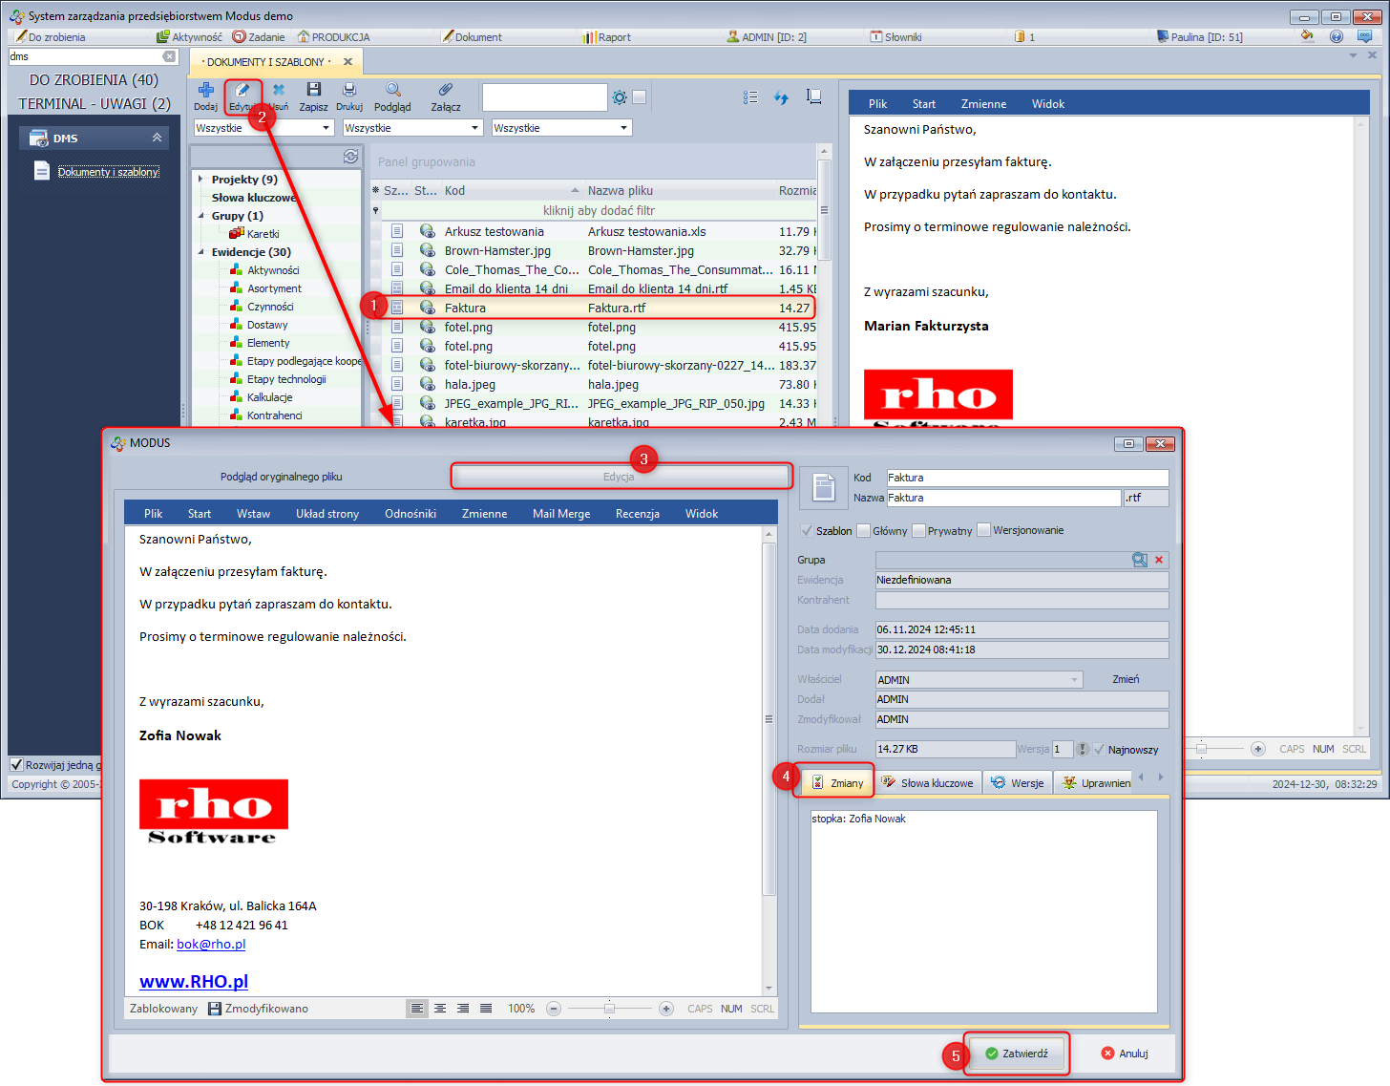Click the document template icon beside Kod
Image resolution: width=1390 pixels, height=1086 pixels.
click(823, 488)
